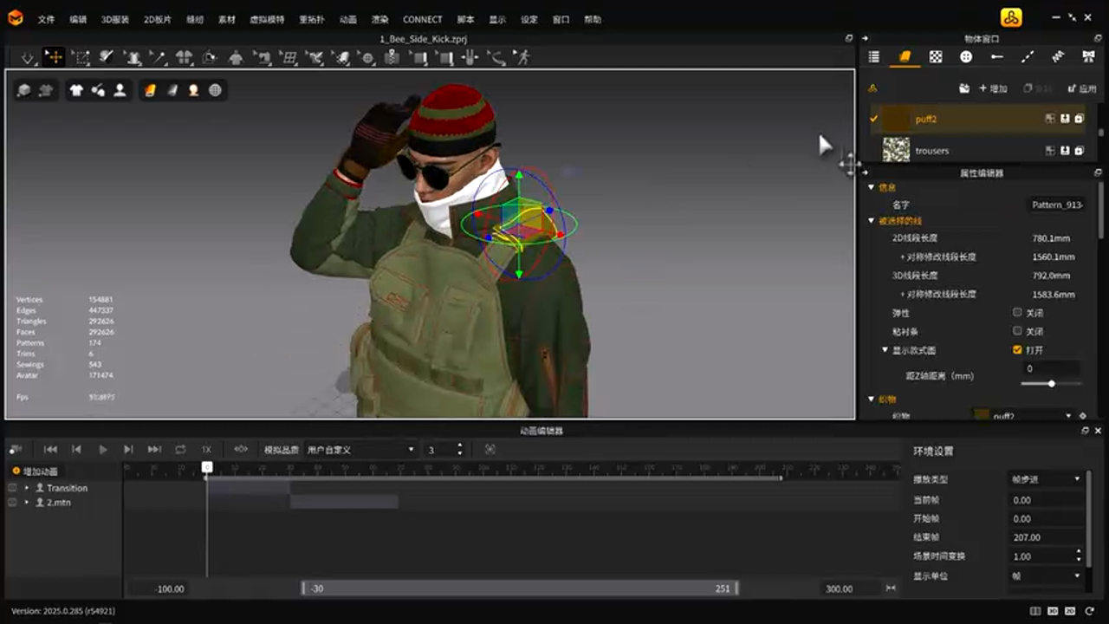Expand the Transition track in timeline
1109x624 pixels.
coord(27,488)
